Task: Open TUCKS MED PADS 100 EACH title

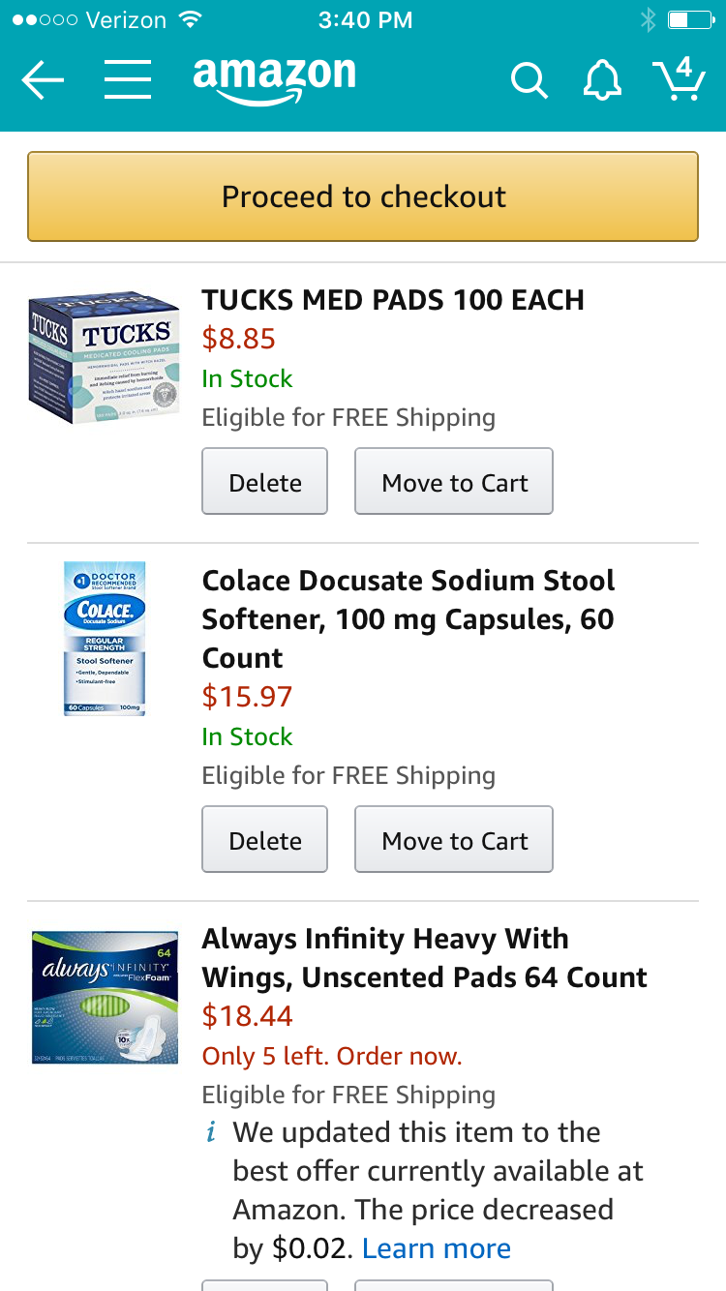Action: point(393,300)
